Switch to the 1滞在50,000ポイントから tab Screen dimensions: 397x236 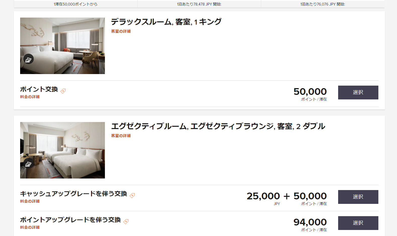tap(75, 4)
